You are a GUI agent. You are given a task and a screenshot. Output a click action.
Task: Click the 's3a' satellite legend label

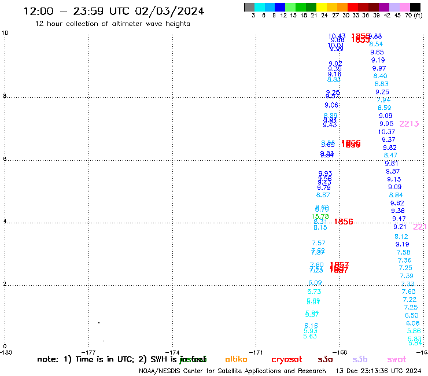325,359
